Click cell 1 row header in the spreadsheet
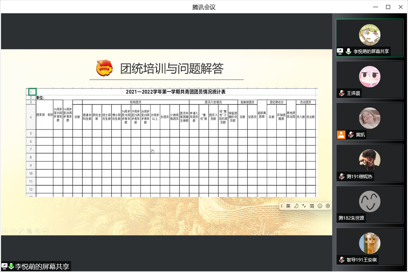The height and width of the screenshot is (272, 408). point(31,92)
